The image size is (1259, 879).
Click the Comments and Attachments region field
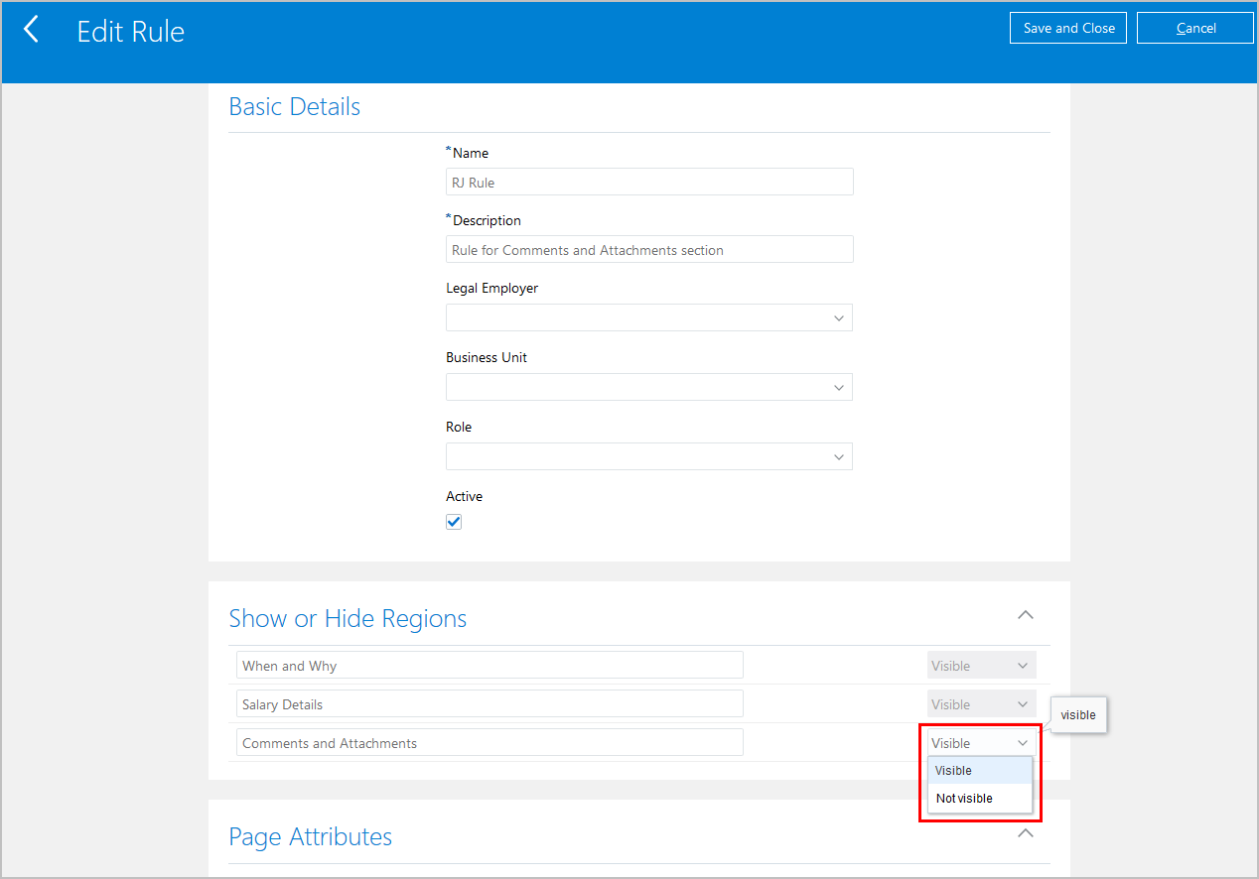point(490,743)
